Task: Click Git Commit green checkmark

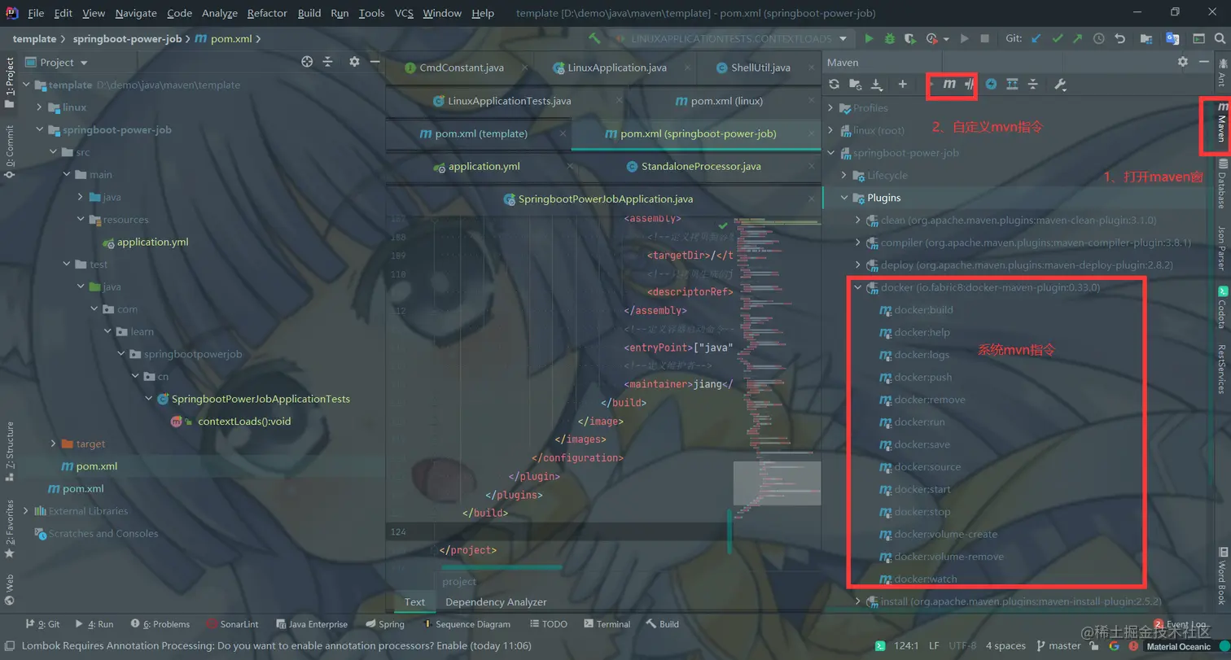Action: [x=1058, y=38]
